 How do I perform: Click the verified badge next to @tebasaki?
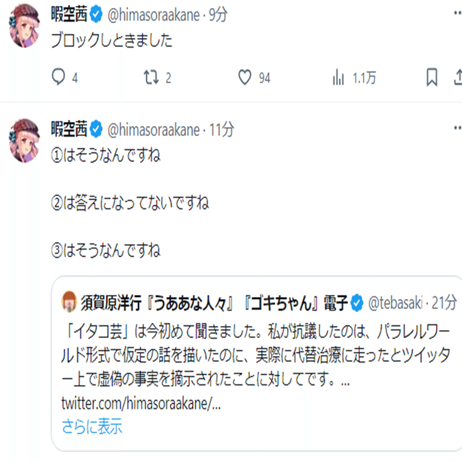point(356,303)
